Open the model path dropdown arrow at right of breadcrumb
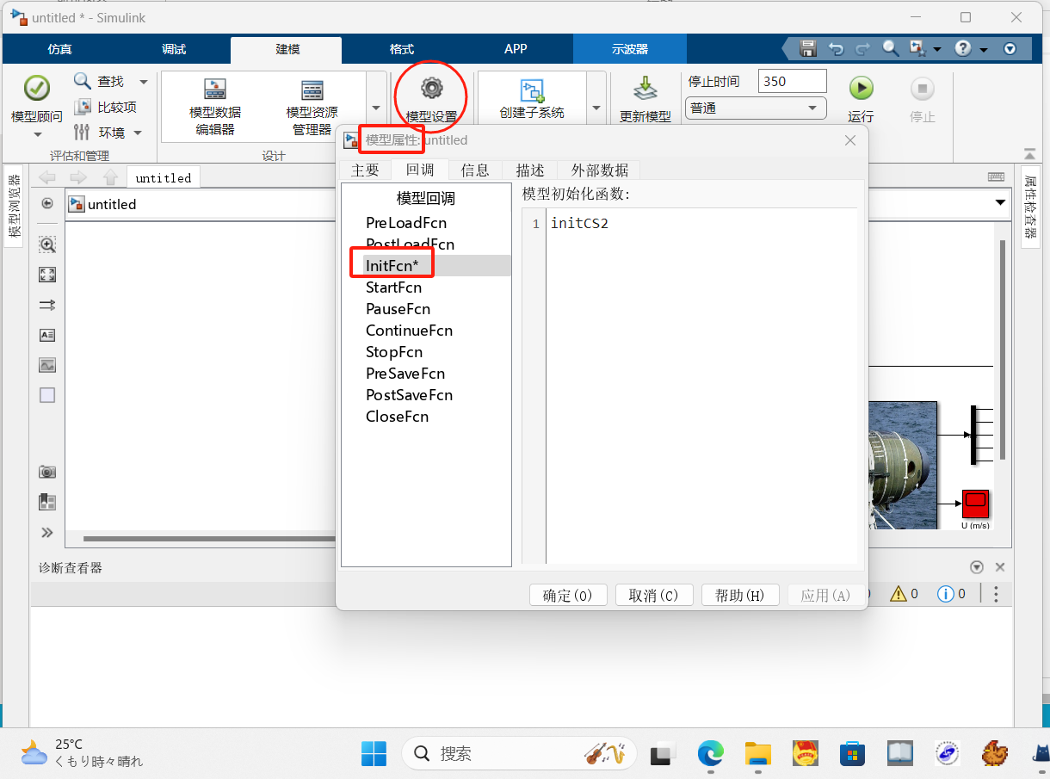This screenshot has width=1050, height=779. [x=1000, y=203]
